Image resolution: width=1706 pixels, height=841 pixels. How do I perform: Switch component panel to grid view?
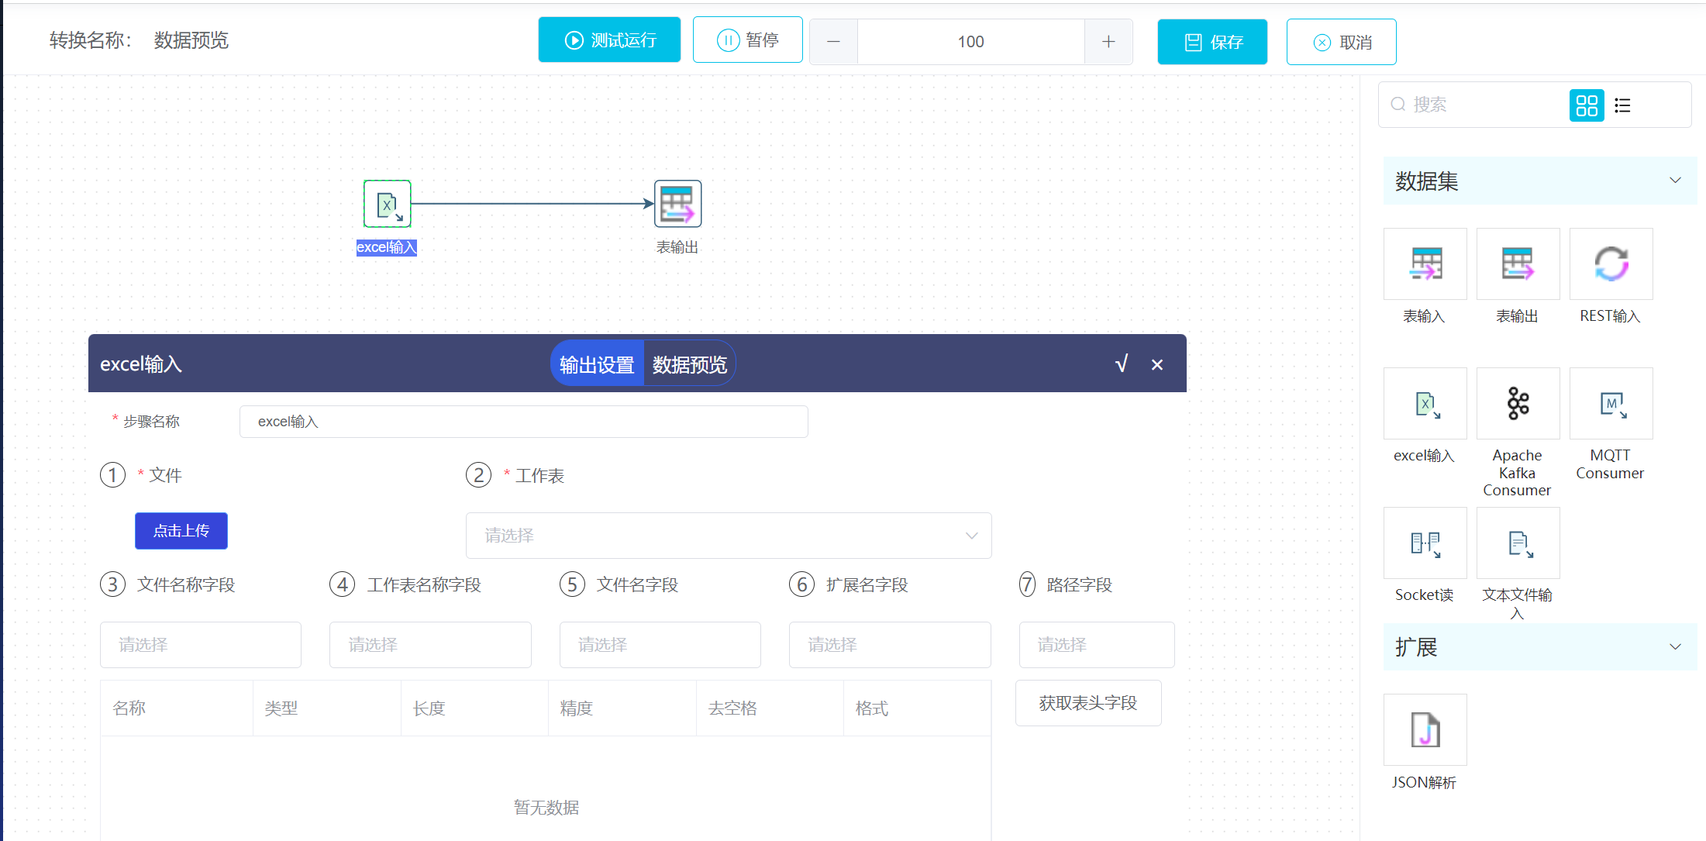coord(1587,105)
